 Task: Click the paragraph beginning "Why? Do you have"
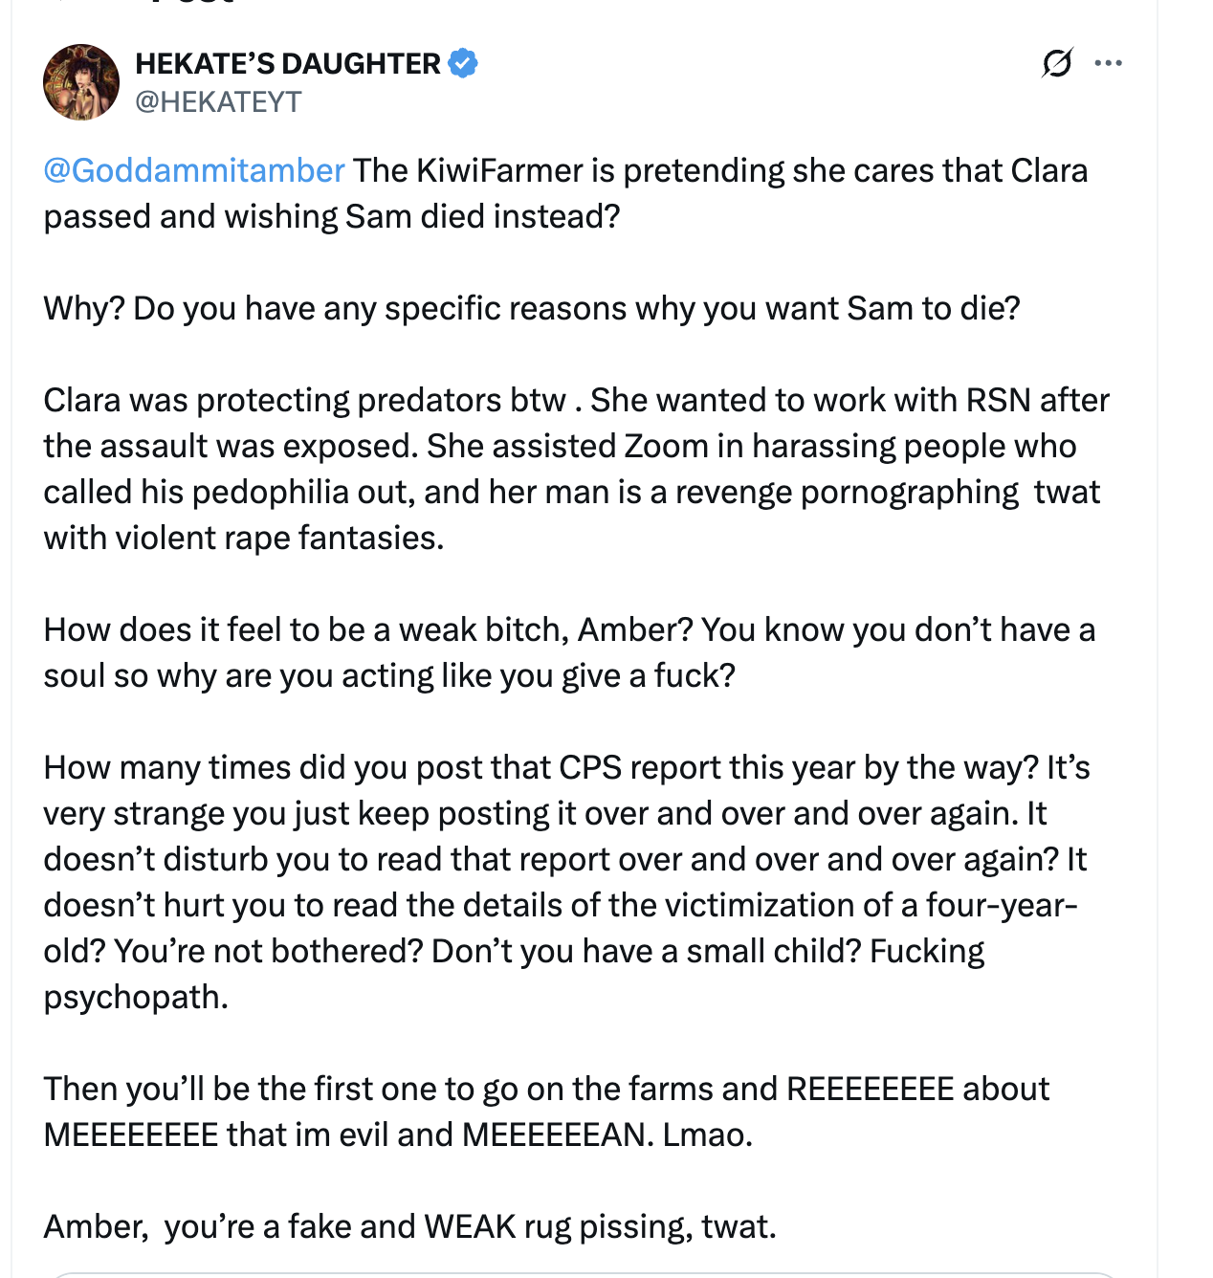tap(531, 308)
